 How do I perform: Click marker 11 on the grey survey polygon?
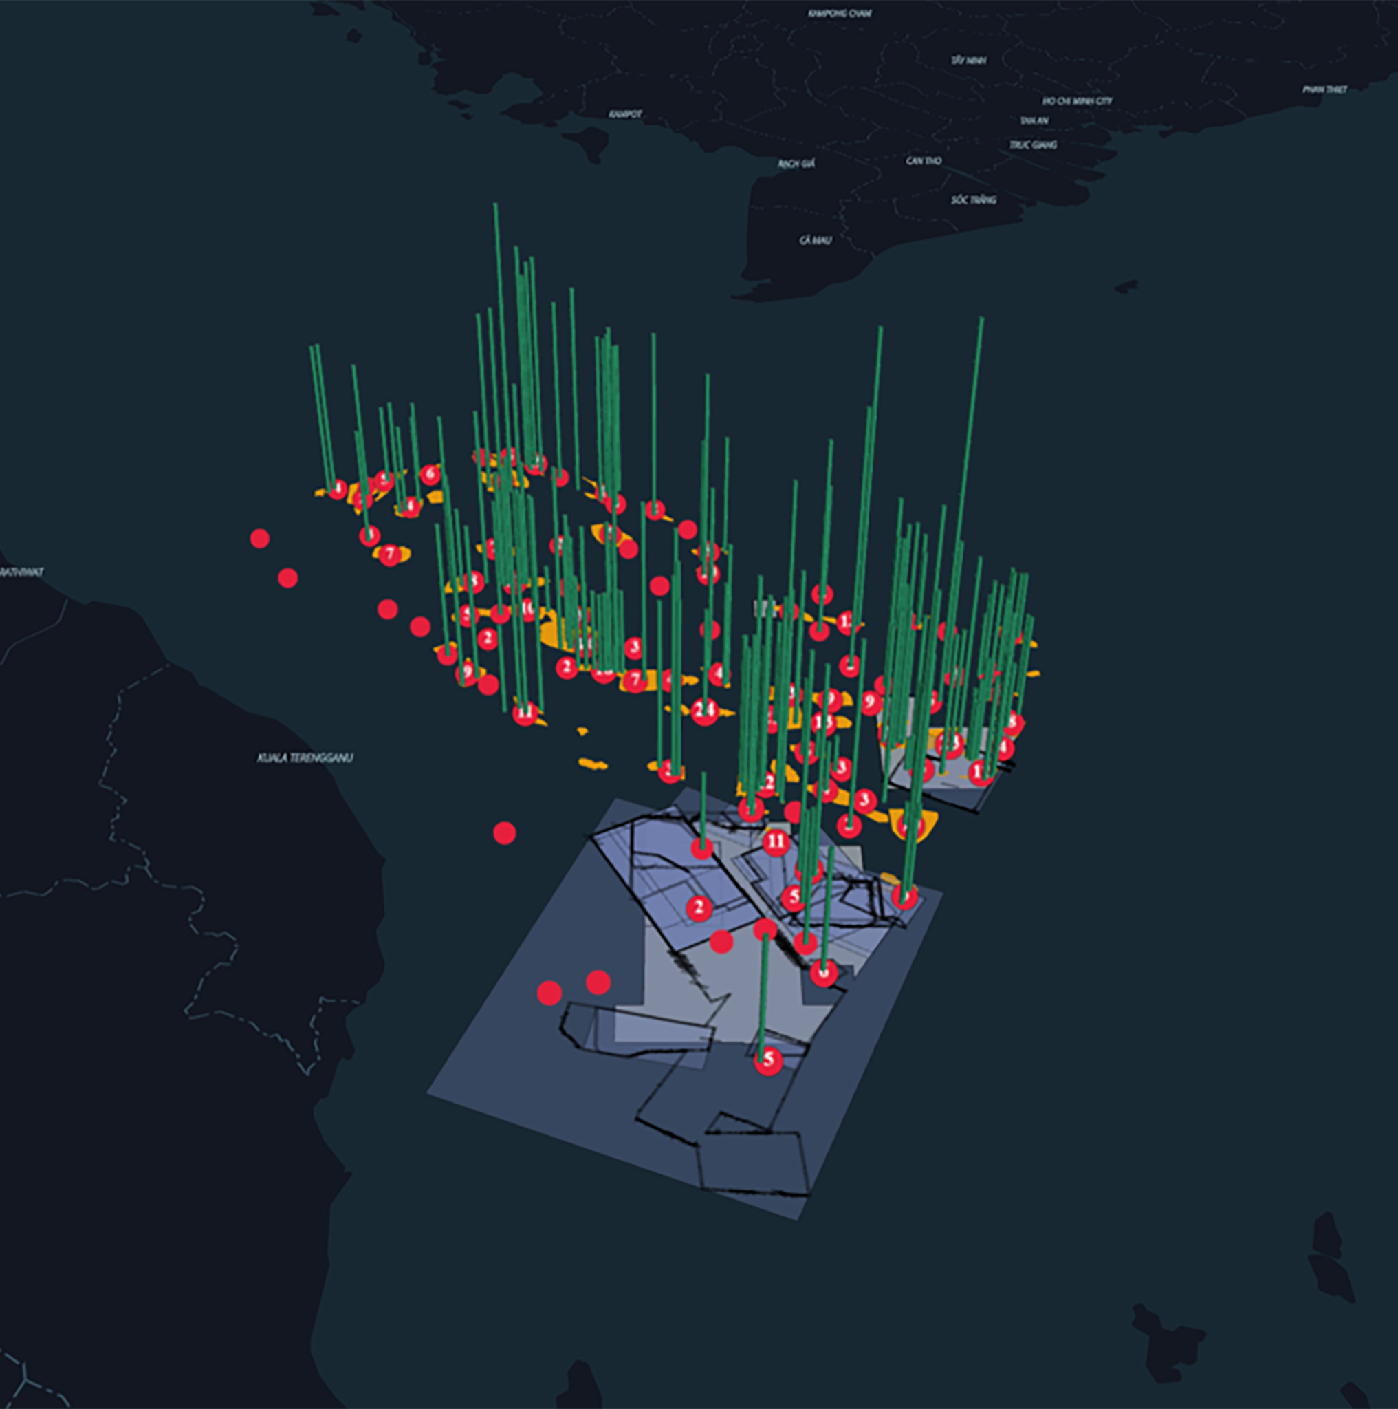pyautogui.click(x=776, y=841)
